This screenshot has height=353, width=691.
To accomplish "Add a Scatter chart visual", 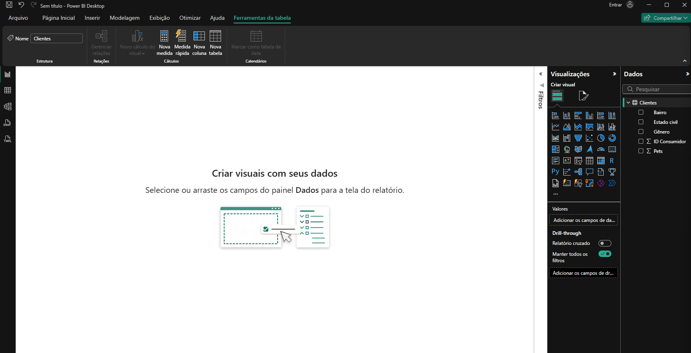I will point(590,138).
